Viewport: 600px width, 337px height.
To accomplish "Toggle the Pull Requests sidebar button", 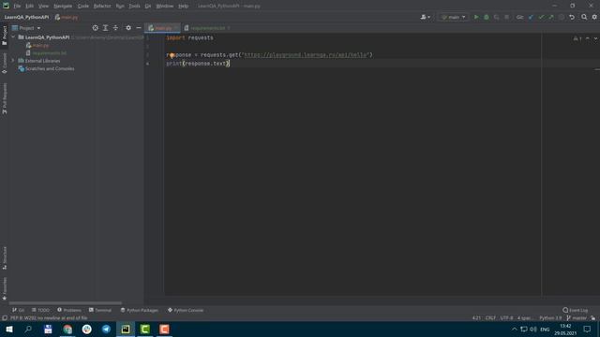I will point(4,98).
